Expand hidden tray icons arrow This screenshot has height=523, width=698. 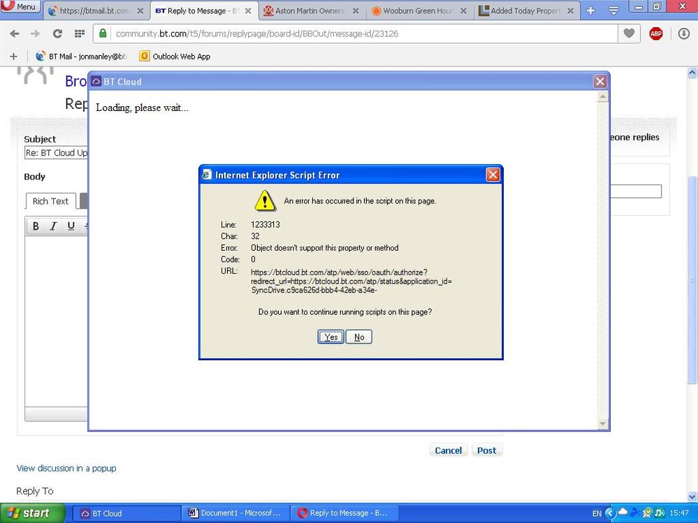coord(610,513)
